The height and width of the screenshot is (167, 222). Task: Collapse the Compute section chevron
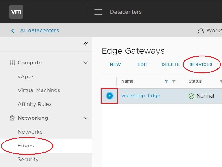(86, 63)
